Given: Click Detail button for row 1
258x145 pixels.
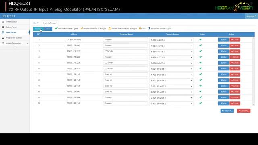Looking at the screenshot, I should tap(223, 39).
